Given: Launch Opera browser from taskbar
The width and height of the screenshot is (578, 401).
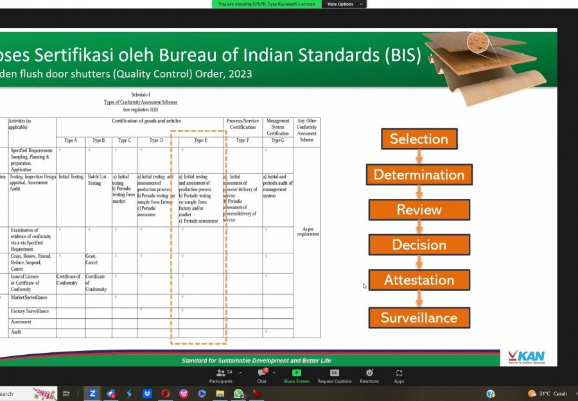Looking at the screenshot, I should pyautogui.click(x=165, y=394).
